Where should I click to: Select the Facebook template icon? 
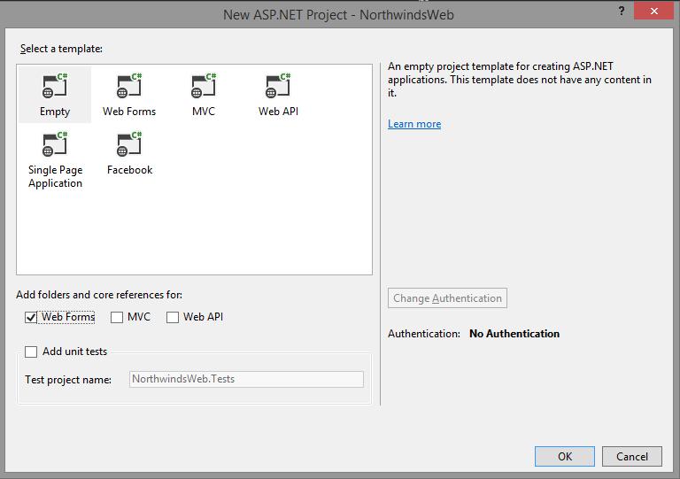click(x=129, y=153)
